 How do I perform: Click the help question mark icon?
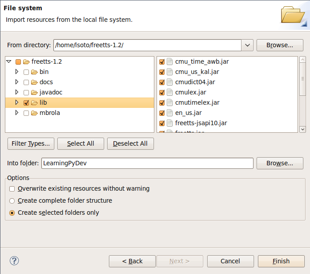[x=14, y=261]
